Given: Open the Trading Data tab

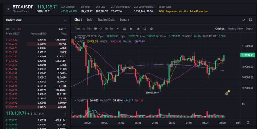Looking at the screenshot, I should coord(106,20).
